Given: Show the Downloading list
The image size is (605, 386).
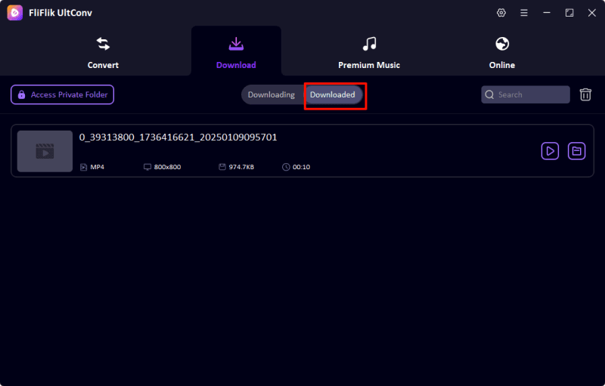Looking at the screenshot, I should 271,94.
